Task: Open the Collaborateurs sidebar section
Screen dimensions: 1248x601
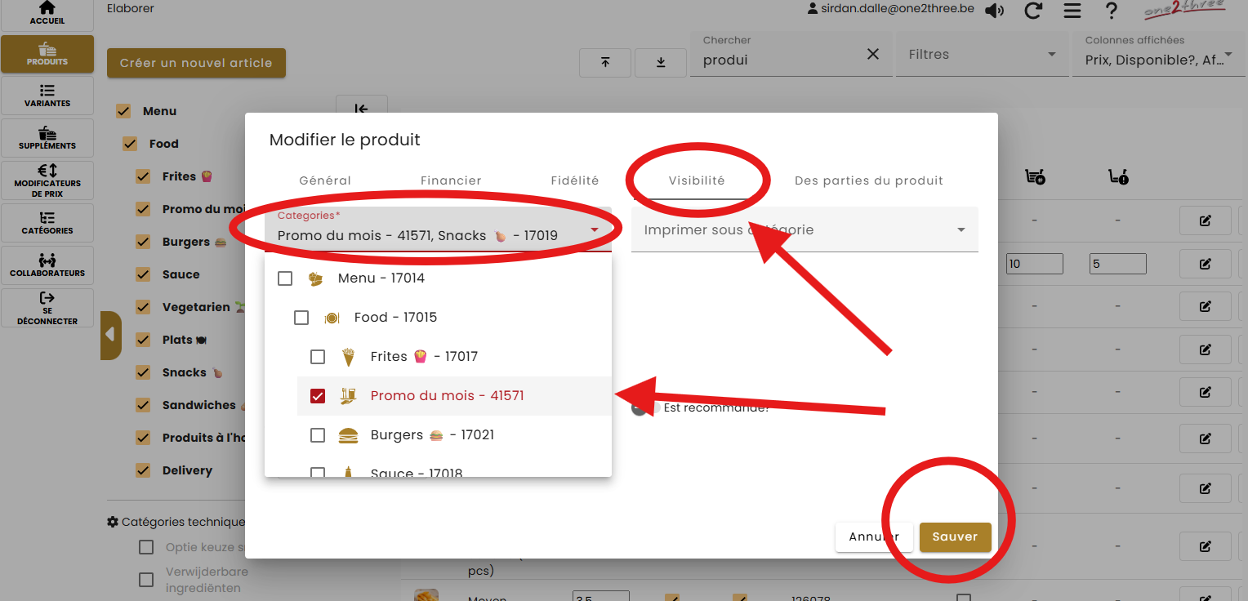Action: [47, 265]
